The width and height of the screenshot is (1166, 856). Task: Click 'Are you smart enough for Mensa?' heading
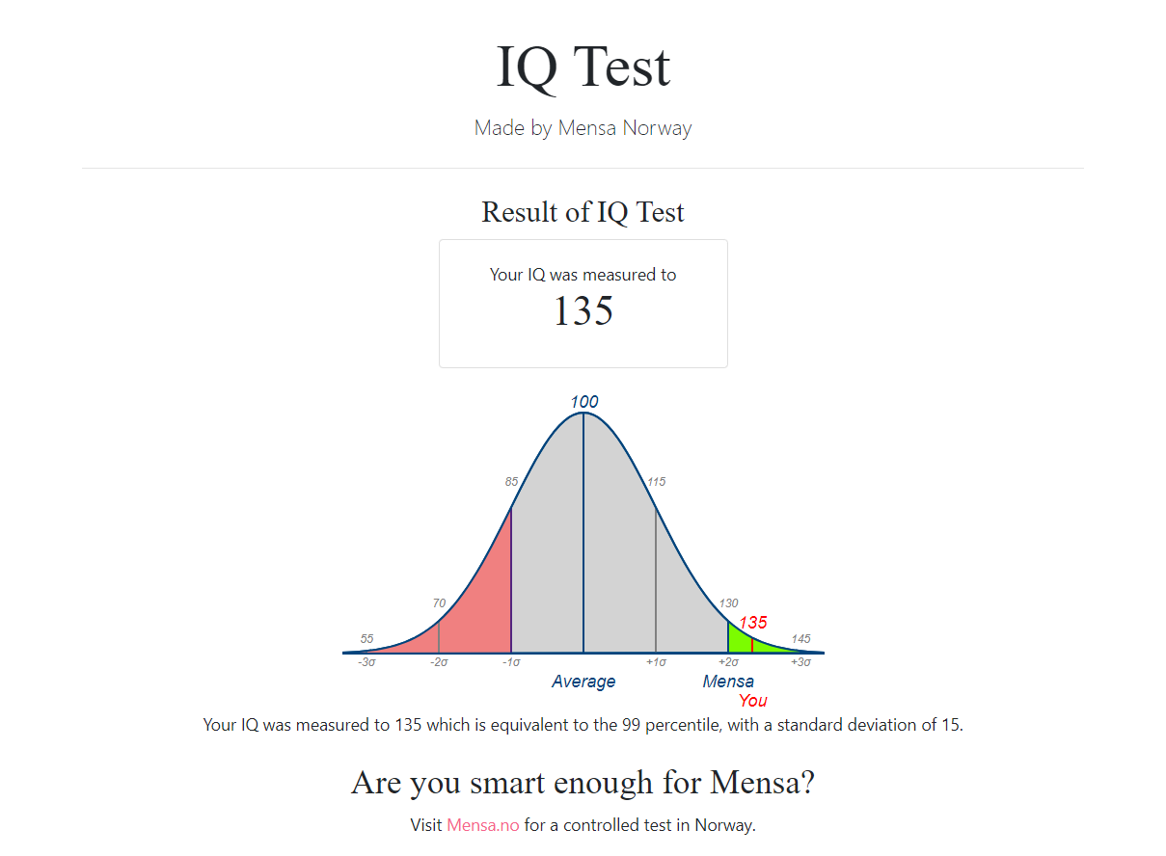click(583, 782)
